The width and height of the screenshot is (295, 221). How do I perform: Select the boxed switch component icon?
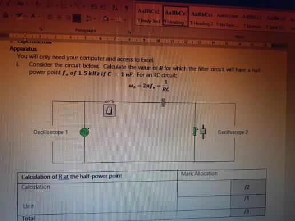click(109, 110)
